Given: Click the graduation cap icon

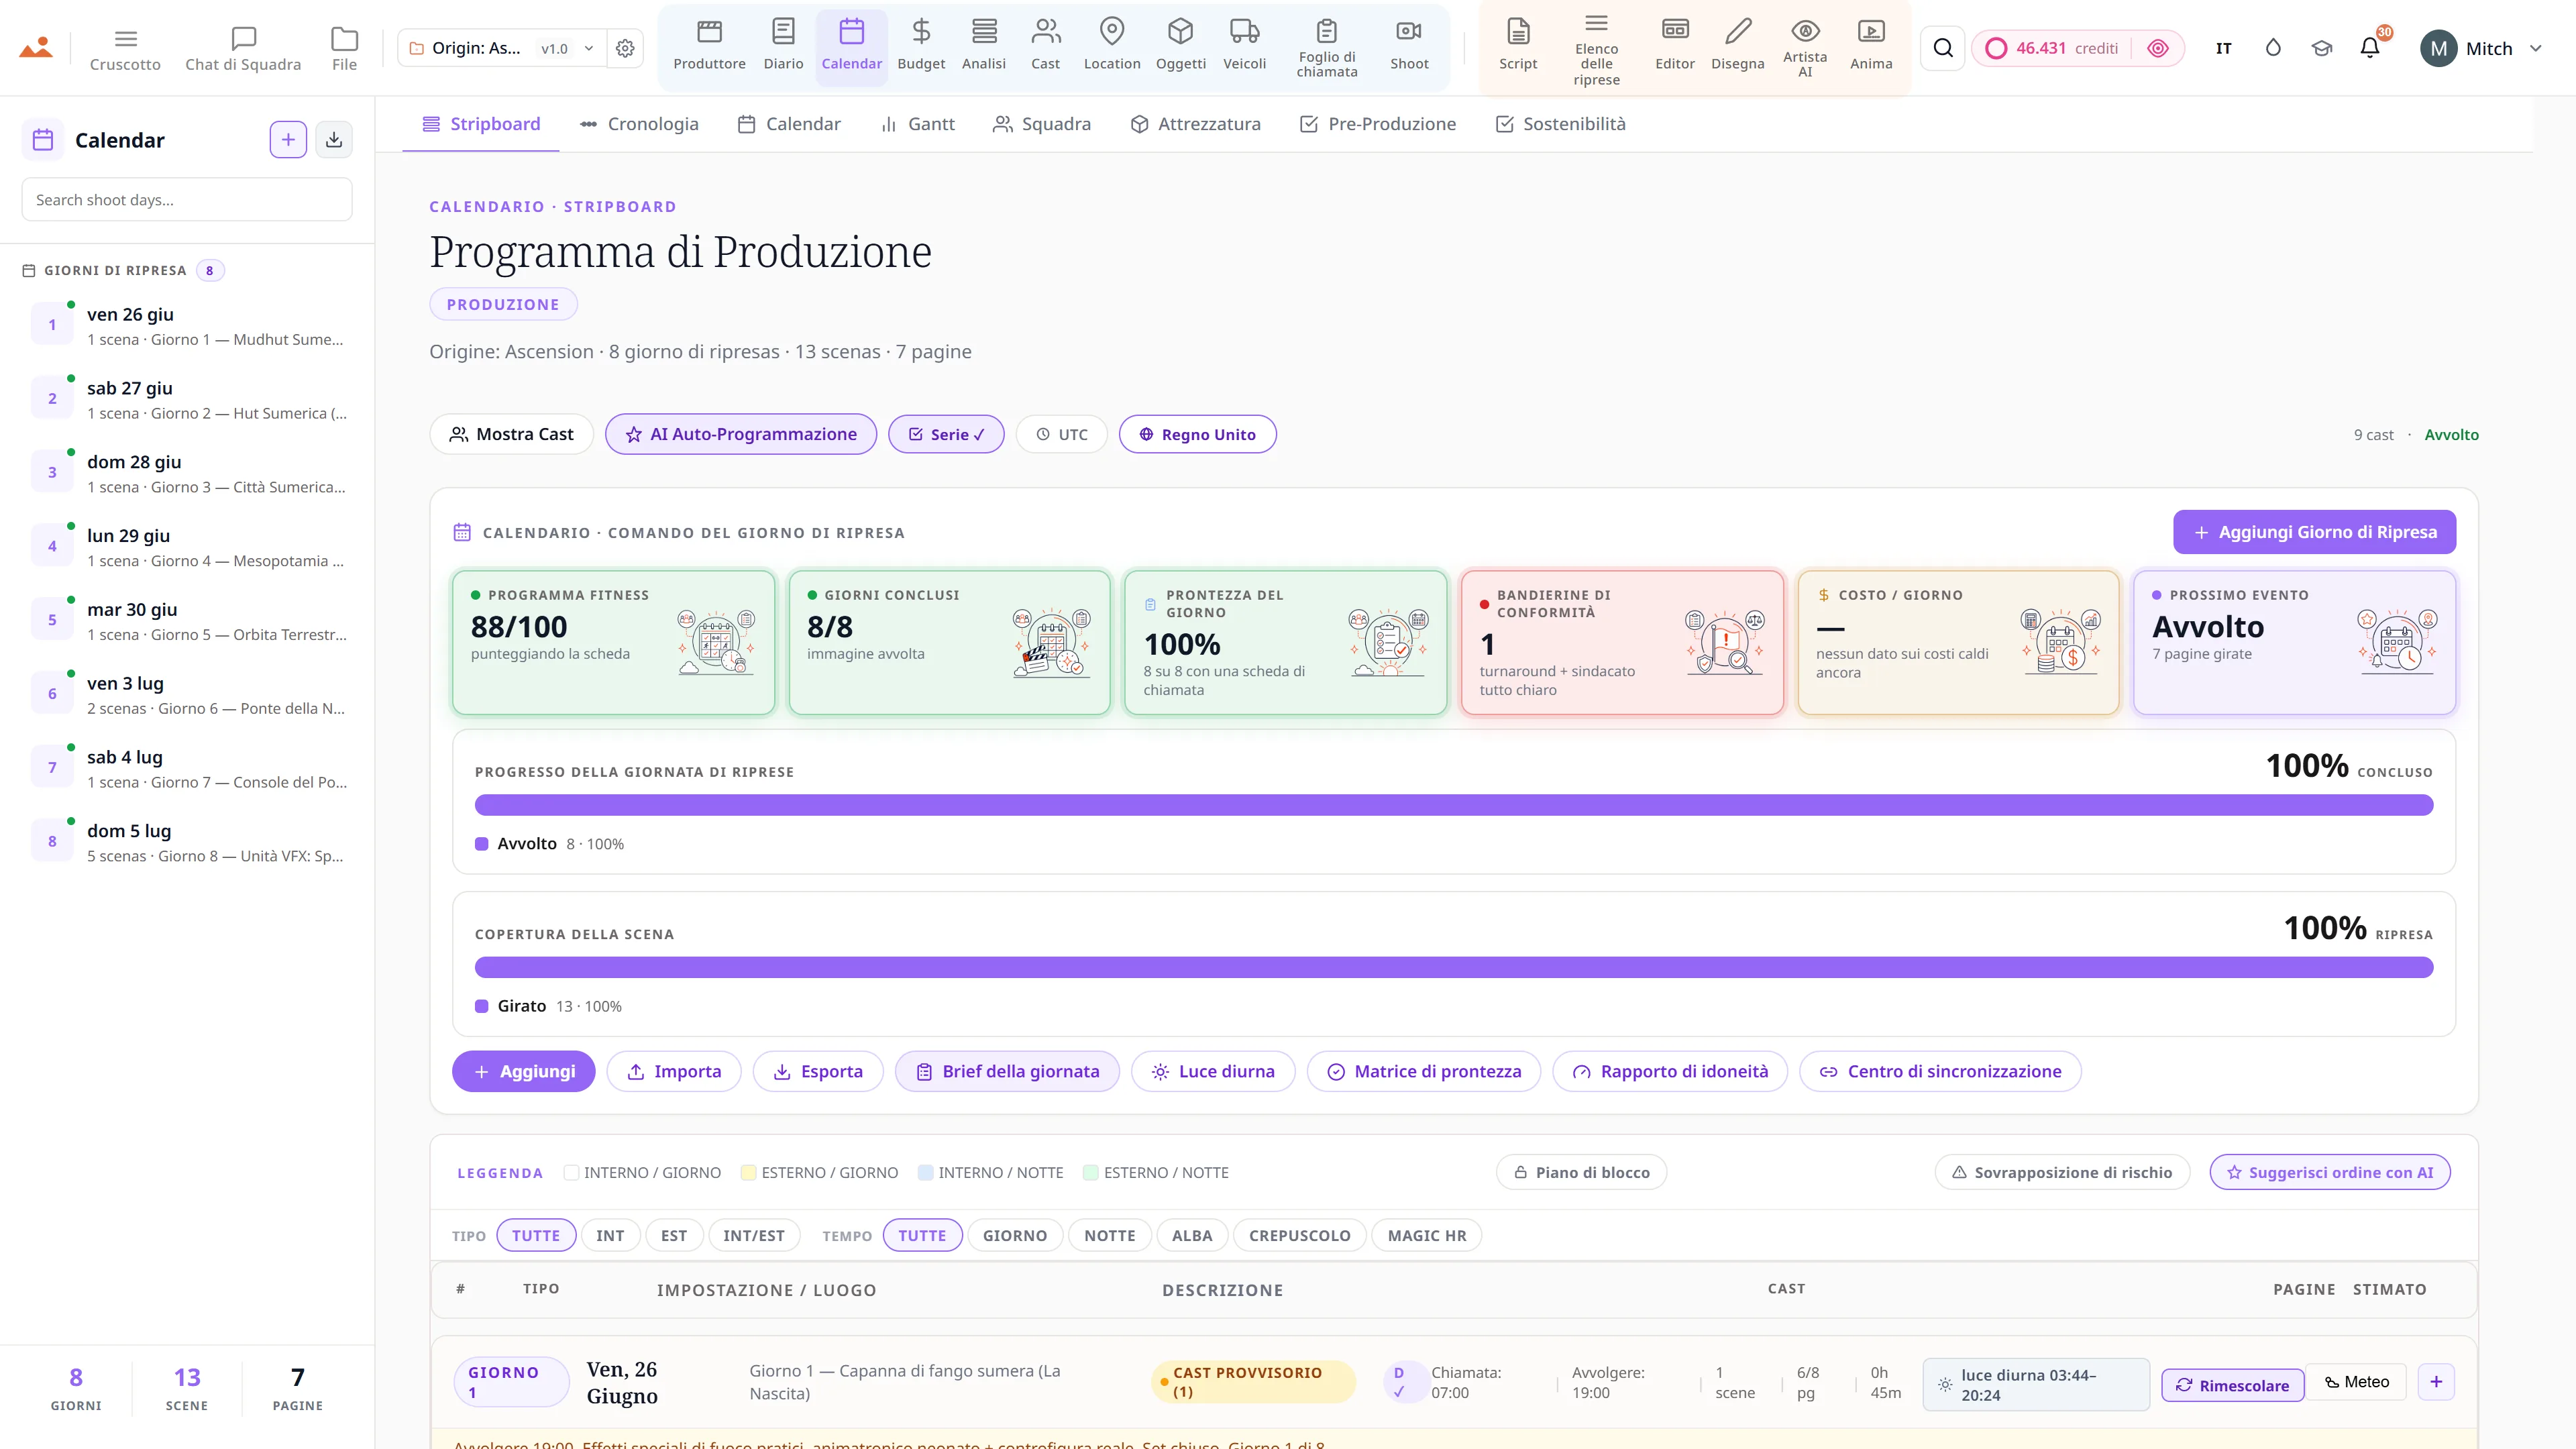Looking at the screenshot, I should (x=2322, y=48).
